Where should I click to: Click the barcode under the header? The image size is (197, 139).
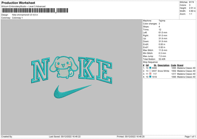(35, 10)
